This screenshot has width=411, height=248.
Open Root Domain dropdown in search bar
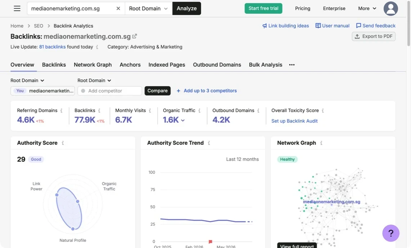pos(148,8)
